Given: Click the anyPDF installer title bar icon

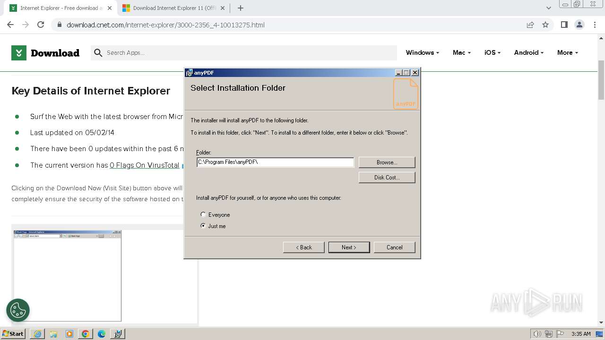Looking at the screenshot, I should pyautogui.click(x=190, y=73).
